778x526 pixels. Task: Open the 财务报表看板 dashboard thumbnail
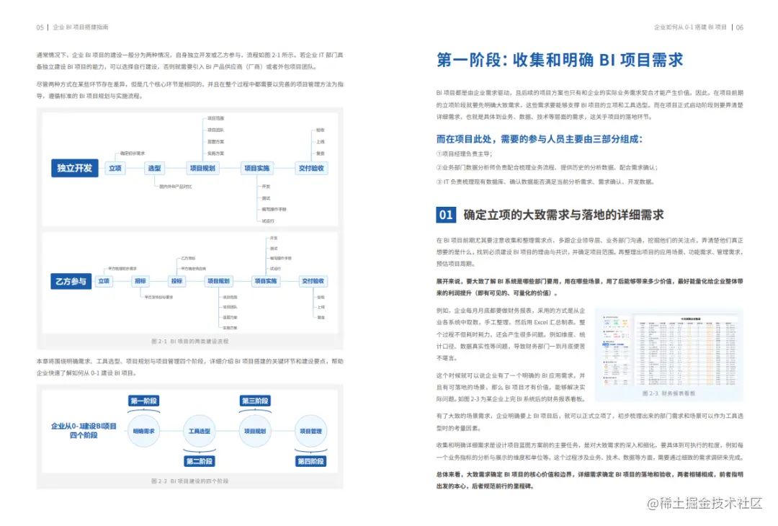click(669, 350)
